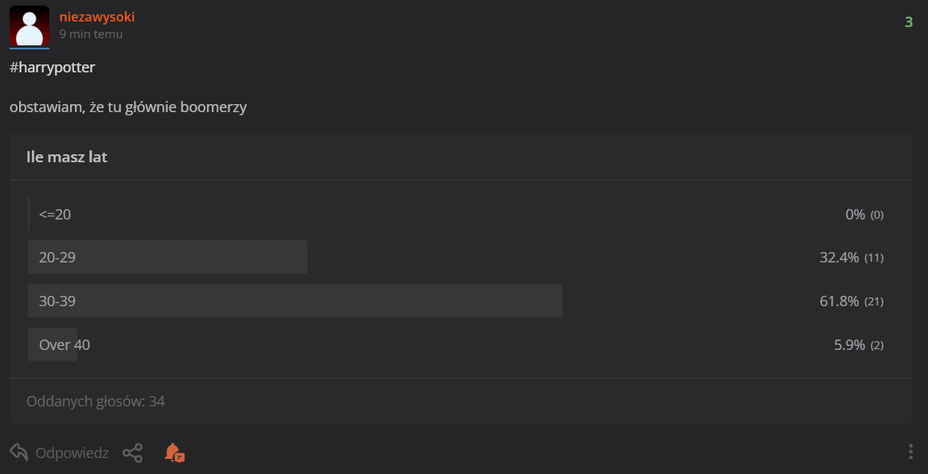Pick the "Over 40" poll option

point(64,344)
